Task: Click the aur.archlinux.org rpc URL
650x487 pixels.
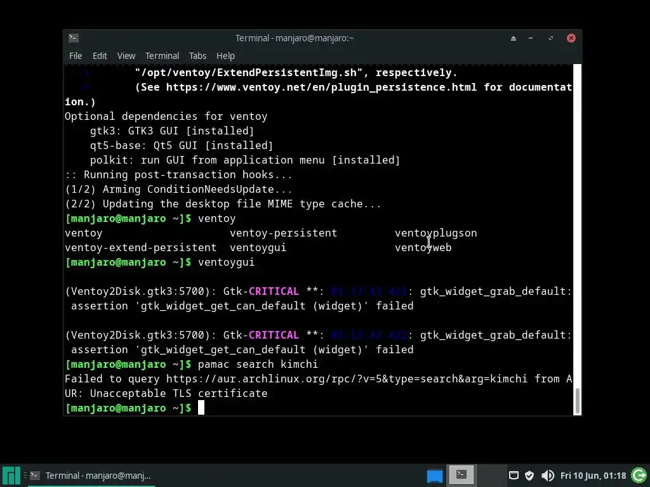Action: [x=347, y=379]
